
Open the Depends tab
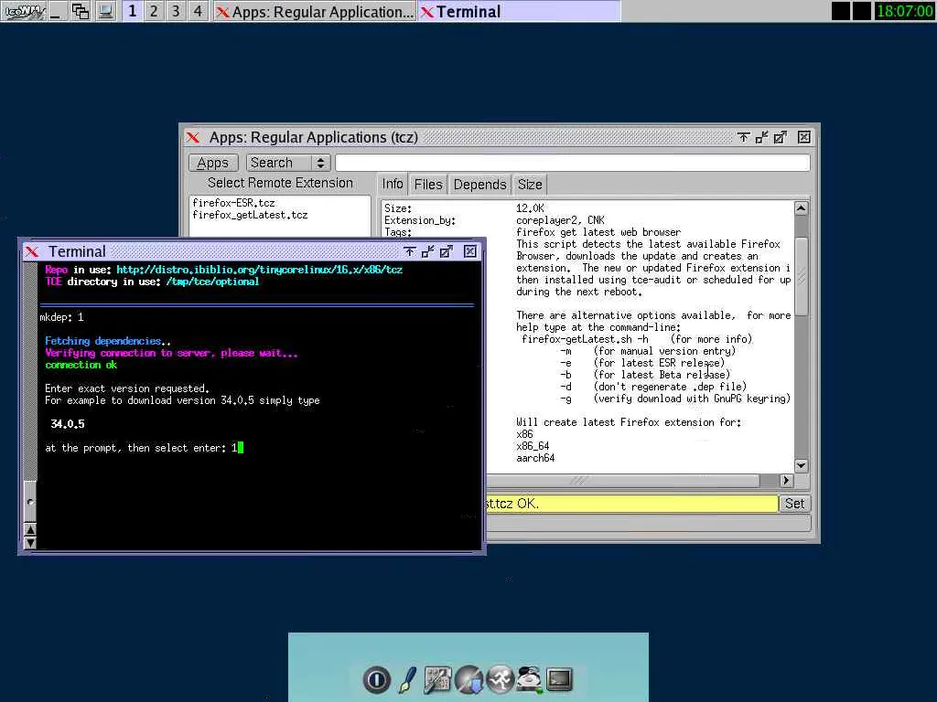pyautogui.click(x=479, y=185)
